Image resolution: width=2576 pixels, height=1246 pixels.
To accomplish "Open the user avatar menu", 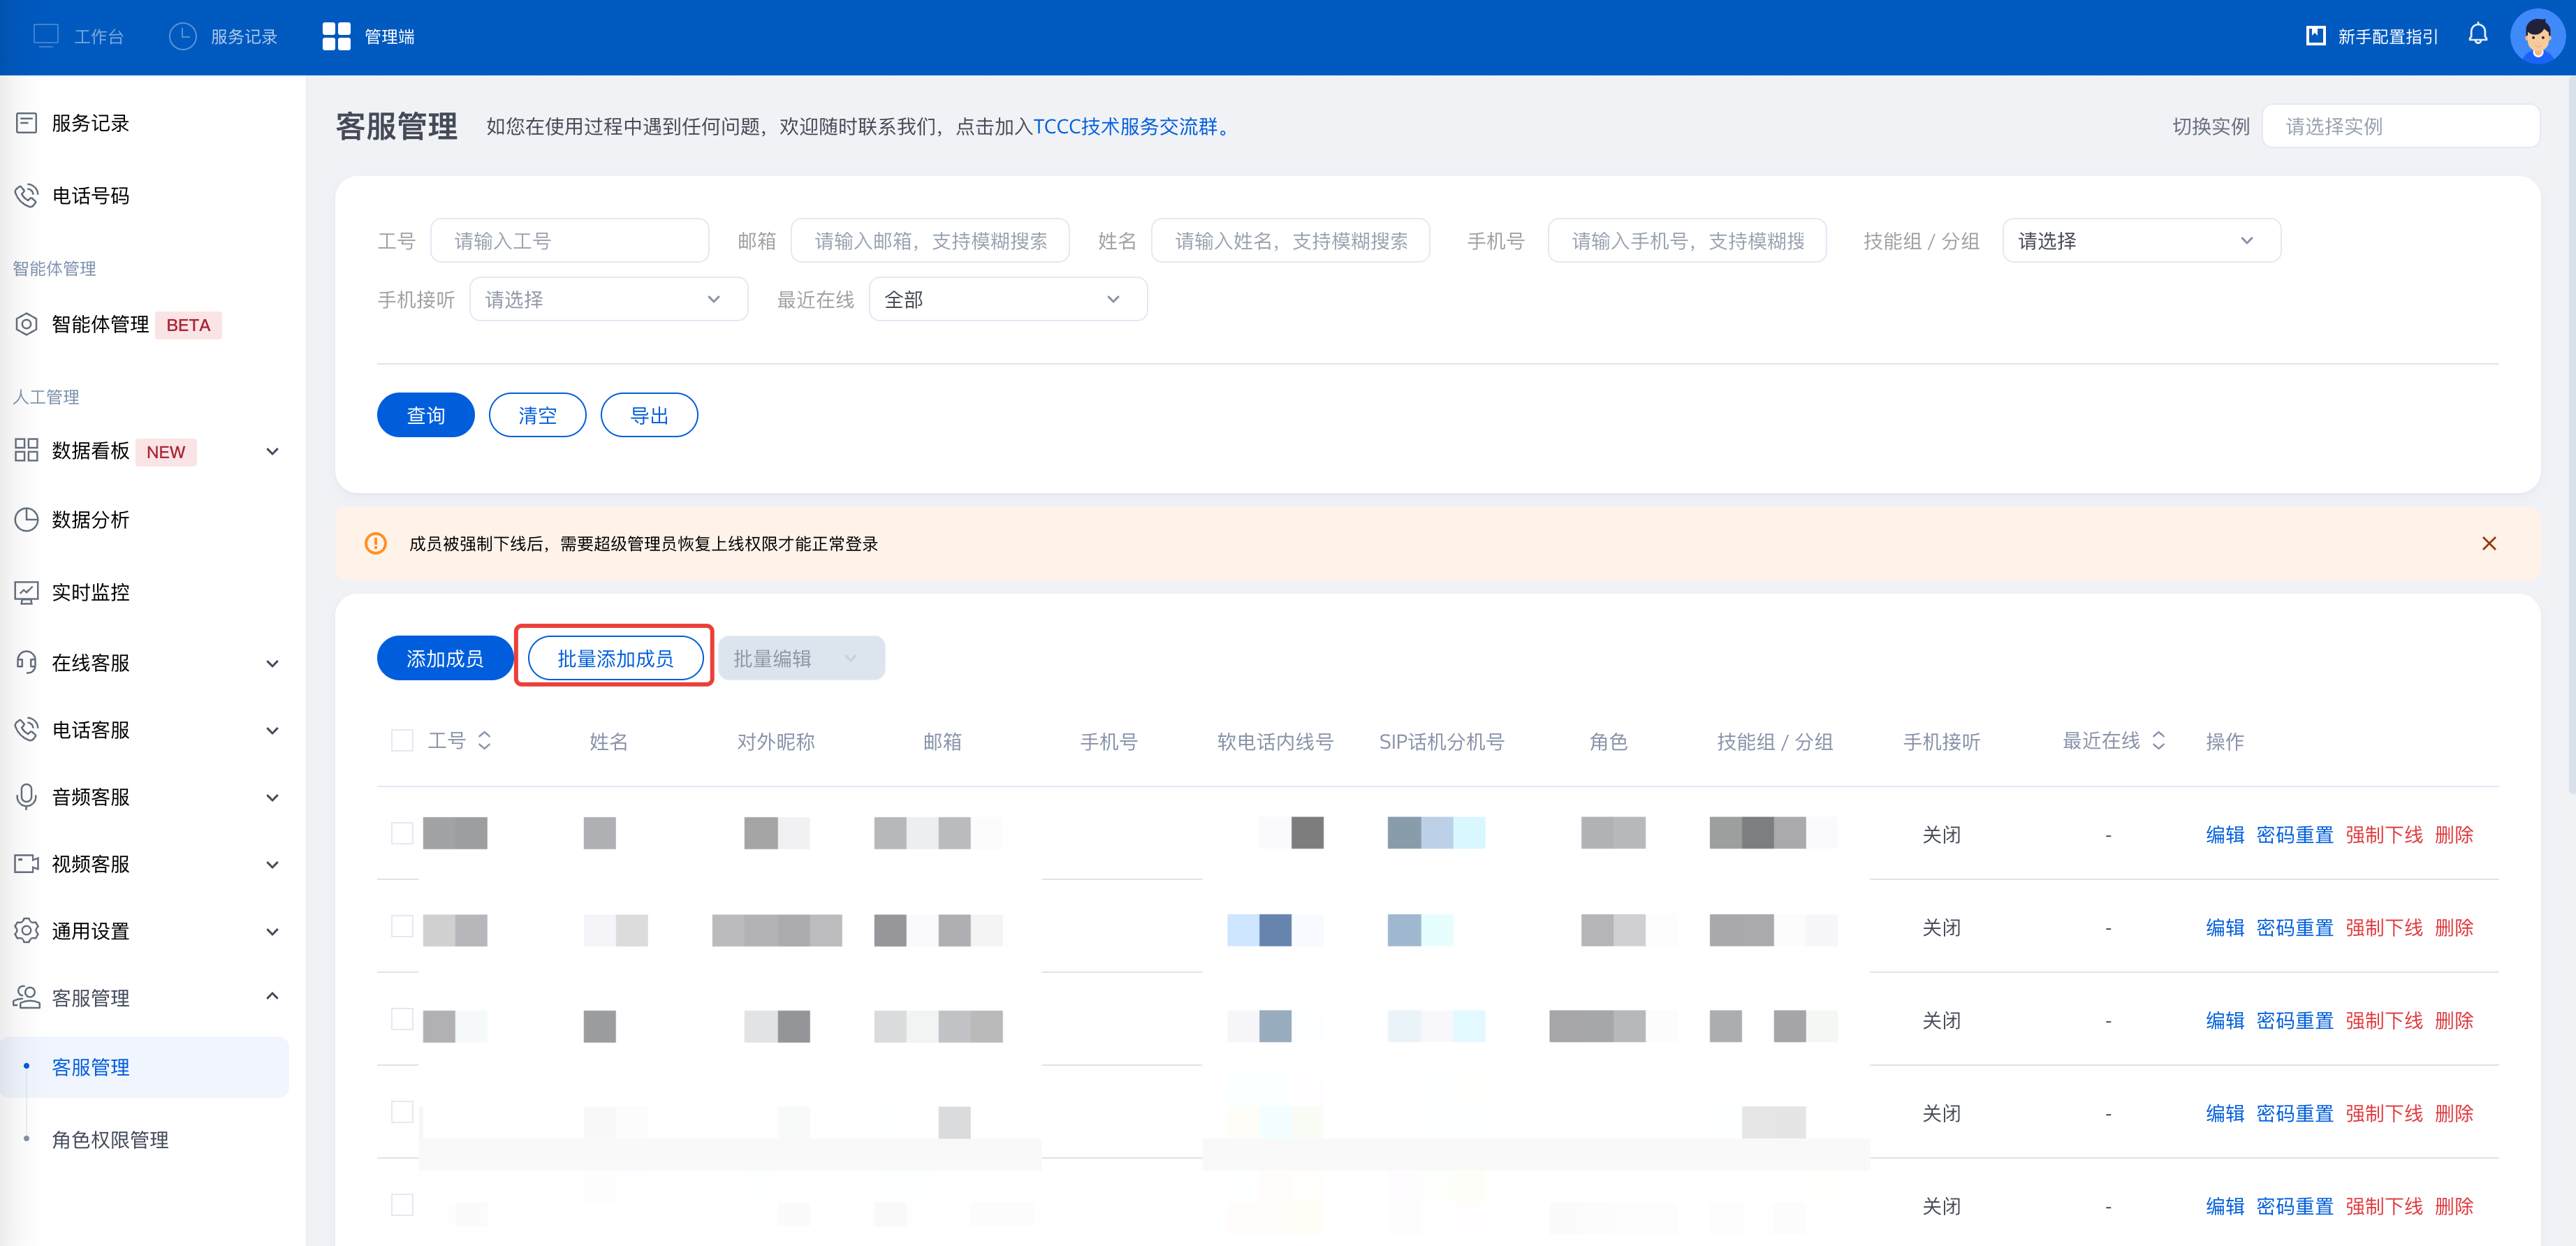I will tap(2537, 37).
